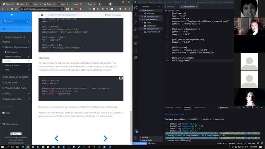The width and height of the screenshot is (265, 149).
Task: Open Search view in VS Code activity bar
Action: coord(136,14)
